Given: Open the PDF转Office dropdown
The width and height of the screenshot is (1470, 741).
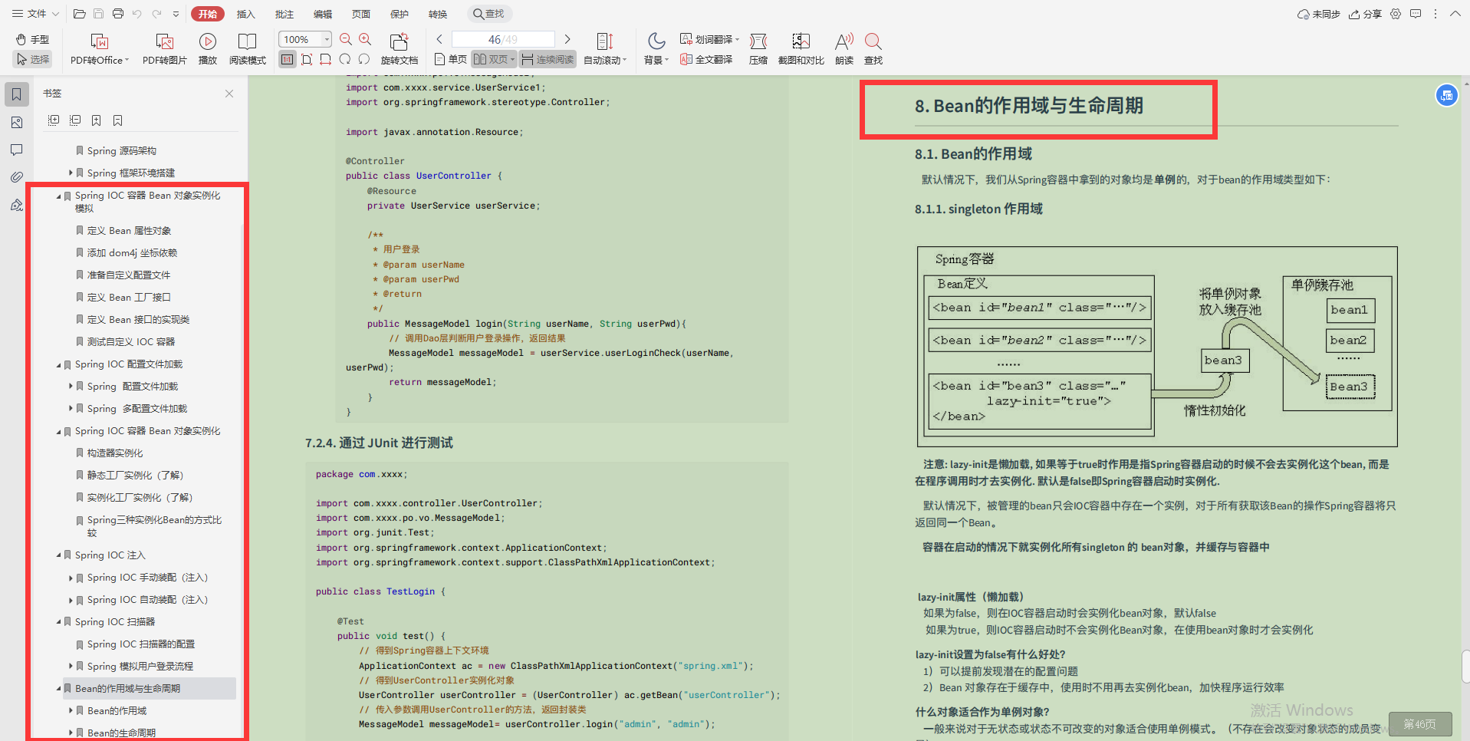Looking at the screenshot, I should click(100, 49).
